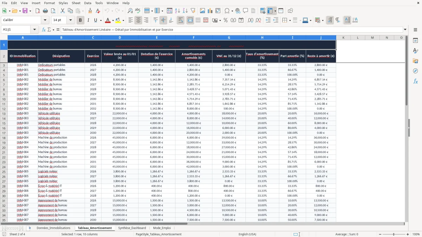
Task: Open the Borders dropdown arrow
Action: (289, 20)
